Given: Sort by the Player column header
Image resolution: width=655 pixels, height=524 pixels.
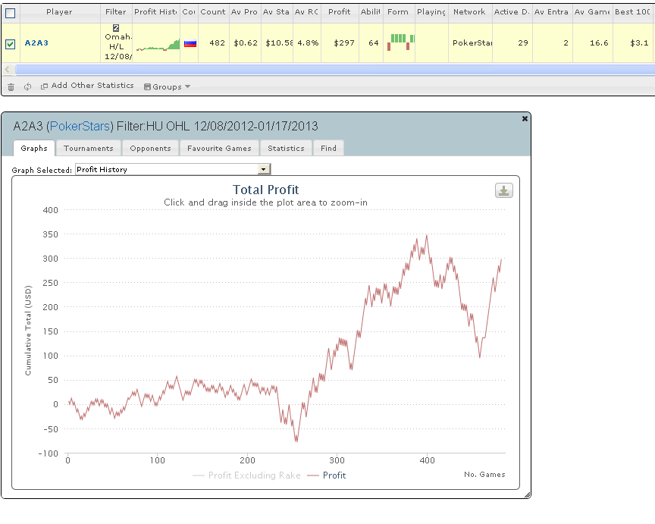Looking at the screenshot, I should coord(59,11).
